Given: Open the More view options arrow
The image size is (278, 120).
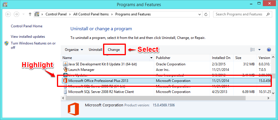Looking at the screenshot, I should [x=260, y=50].
